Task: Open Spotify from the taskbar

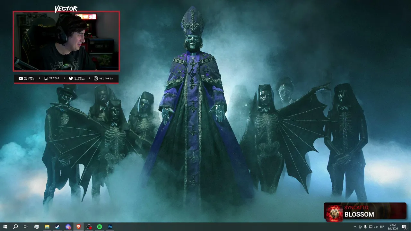Action: [100, 227]
